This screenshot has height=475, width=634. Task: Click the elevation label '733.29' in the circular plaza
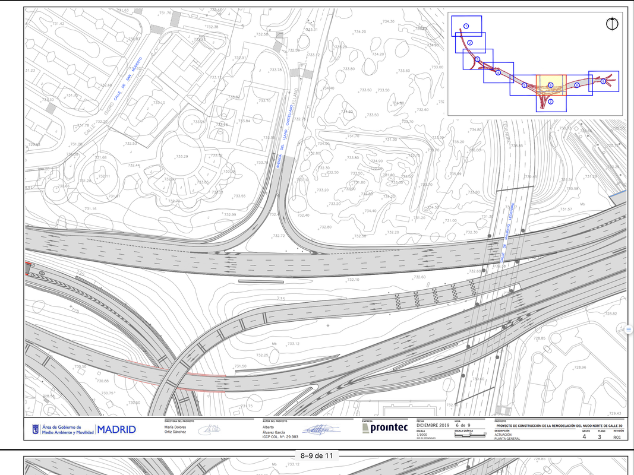[x=182, y=156]
